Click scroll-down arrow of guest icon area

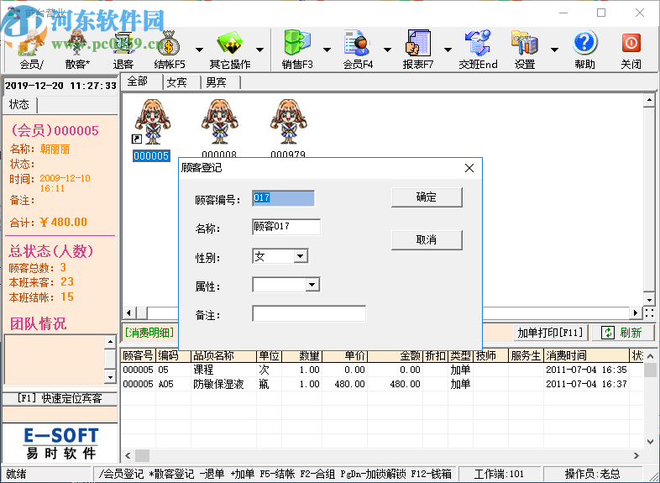(649, 299)
